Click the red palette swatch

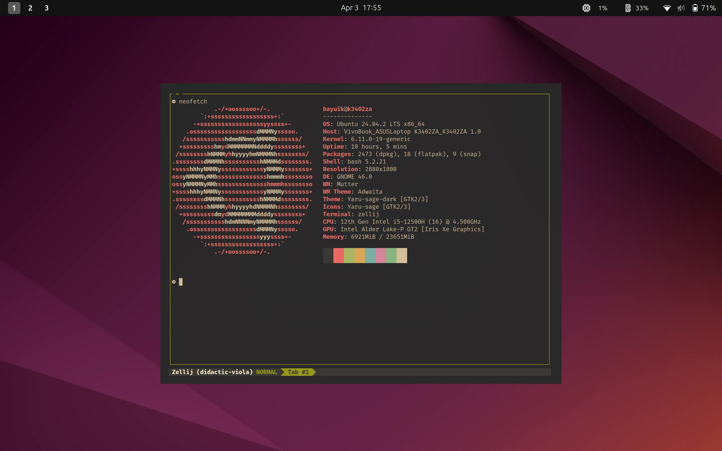click(338, 255)
